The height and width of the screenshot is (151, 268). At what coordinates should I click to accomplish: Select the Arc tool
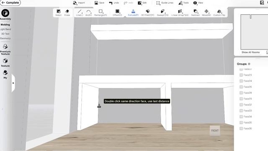[x=88, y=13]
